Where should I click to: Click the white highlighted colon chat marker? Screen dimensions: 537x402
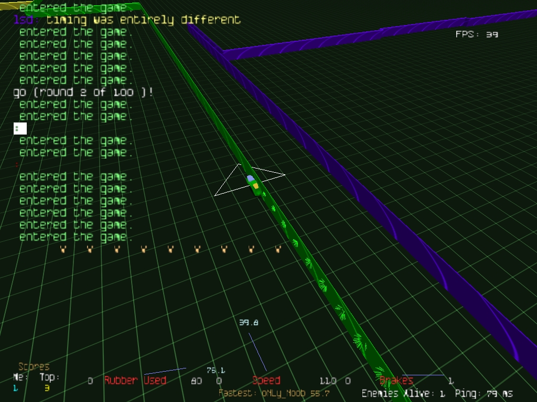coord(20,128)
